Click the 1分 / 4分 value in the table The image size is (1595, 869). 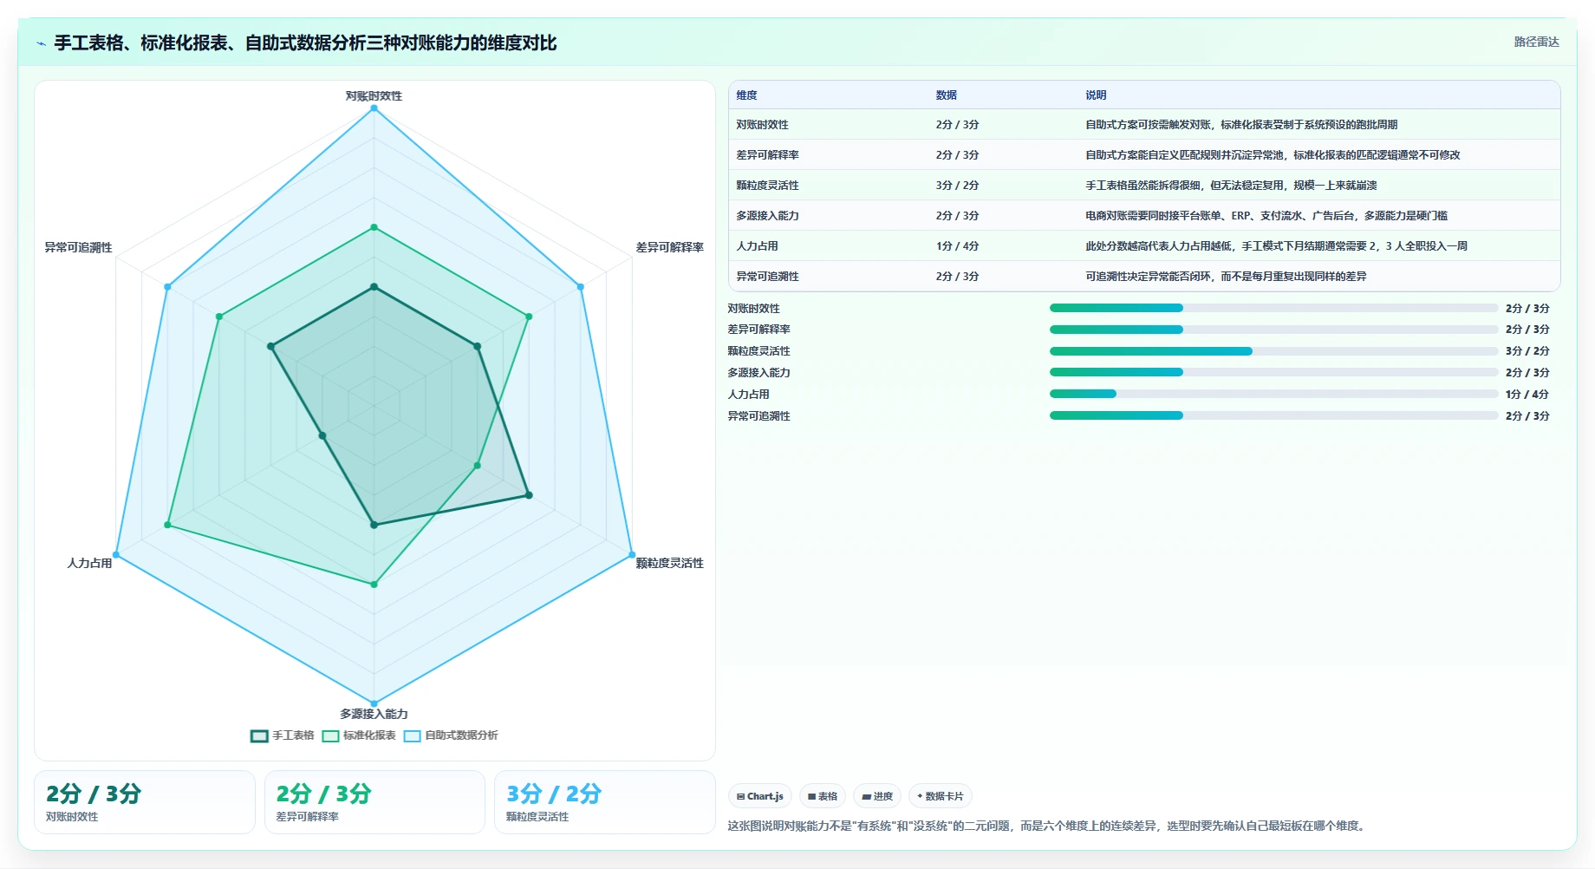(957, 246)
